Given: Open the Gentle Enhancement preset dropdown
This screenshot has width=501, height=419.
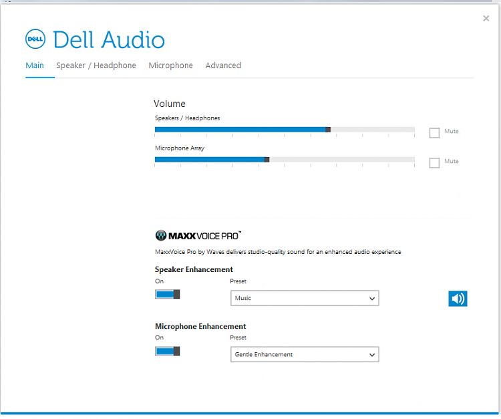Looking at the screenshot, I should (305, 354).
